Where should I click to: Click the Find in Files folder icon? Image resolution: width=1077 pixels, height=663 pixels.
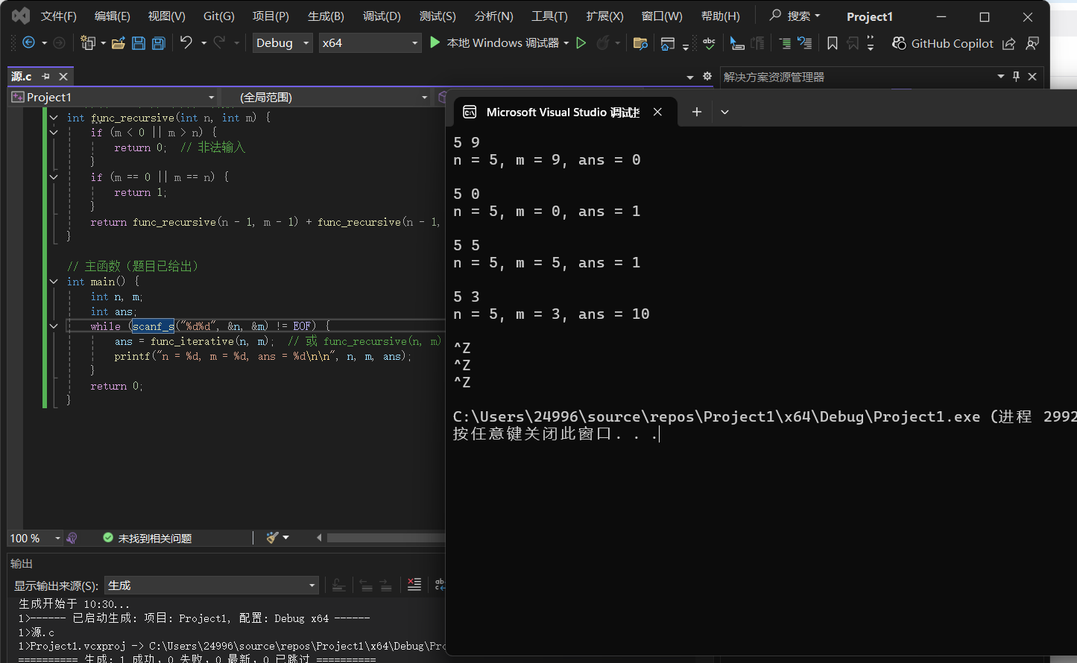[640, 43]
